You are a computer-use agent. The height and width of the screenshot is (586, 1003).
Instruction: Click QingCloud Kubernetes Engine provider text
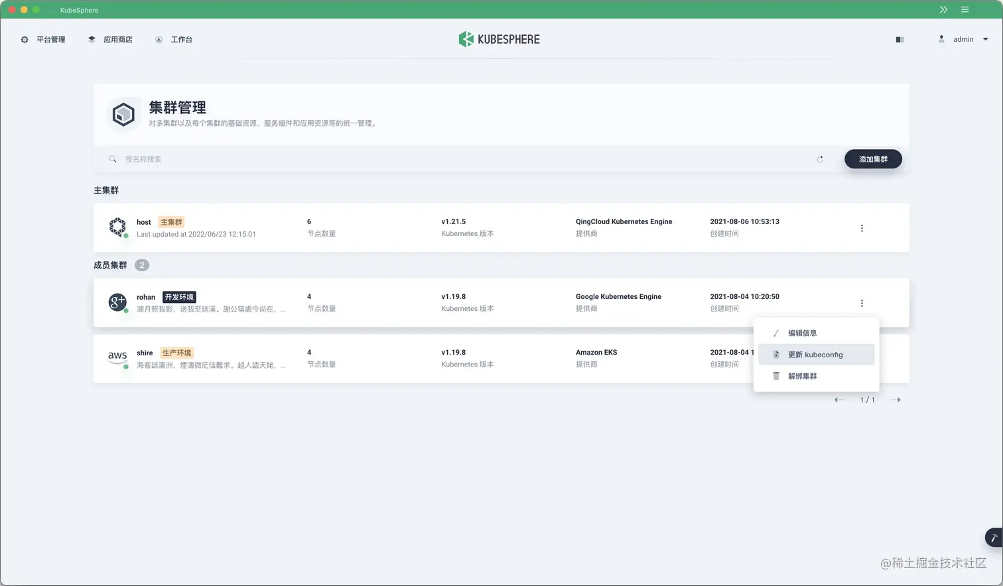point(624,221)
